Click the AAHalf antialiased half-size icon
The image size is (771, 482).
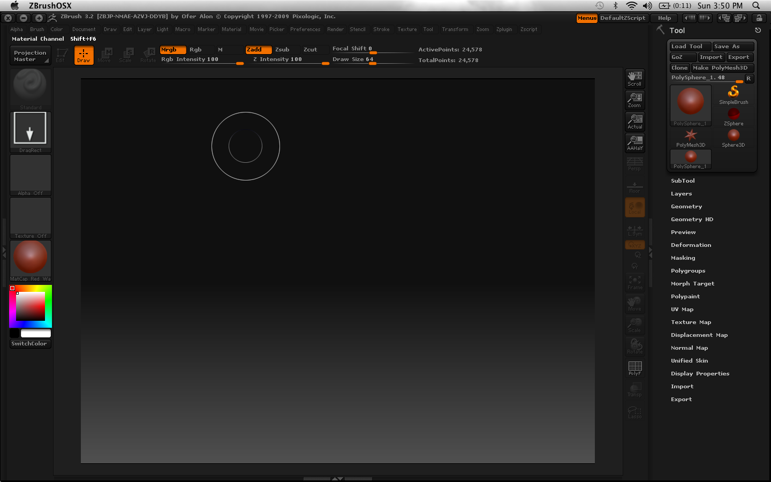point(635,143)
